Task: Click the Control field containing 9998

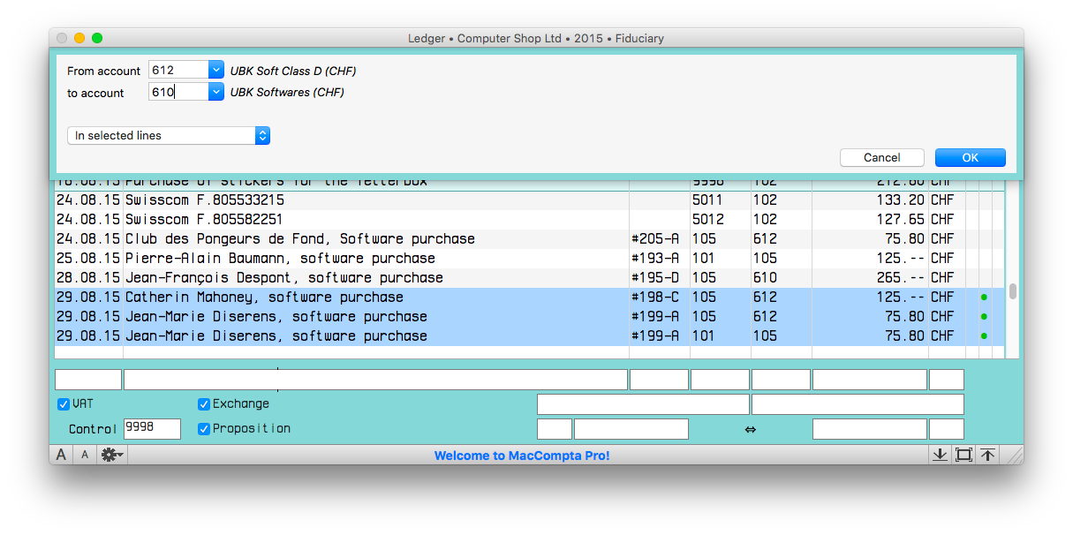Action: pos(152,429)
